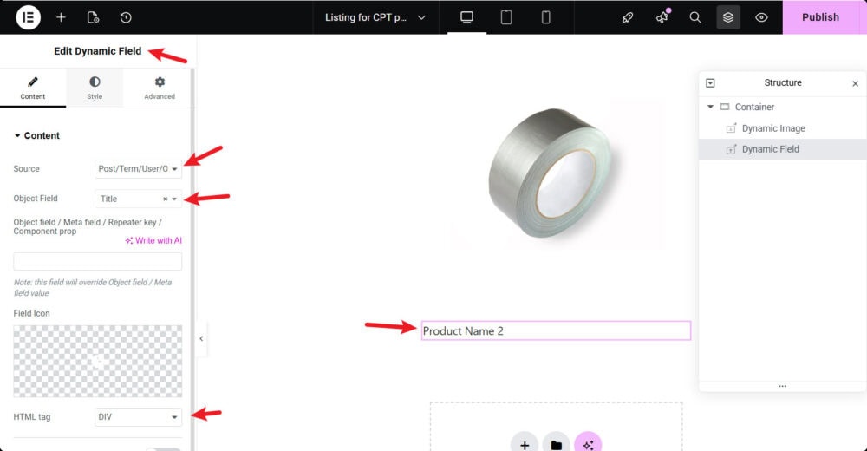867x451 pixels.
Task: Open the revision history icon
Action: pos(126,17)
